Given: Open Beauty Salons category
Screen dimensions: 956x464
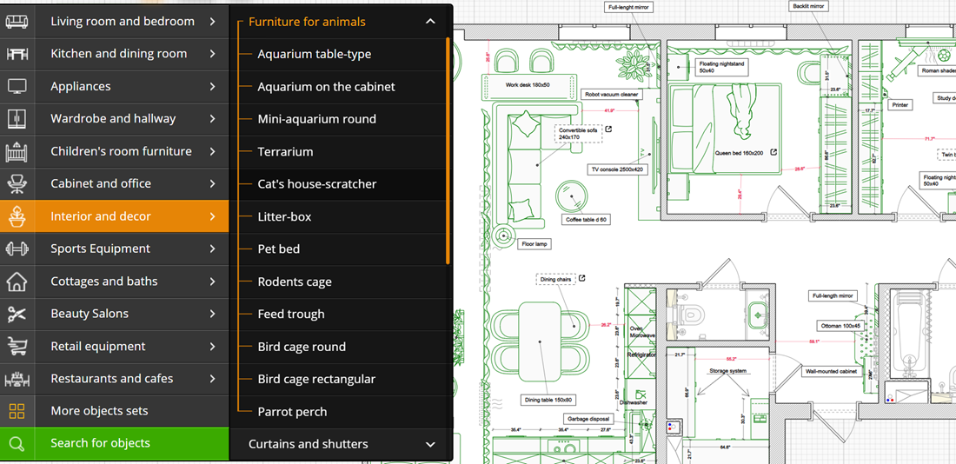Looking at the screenshot, I should pos(115,314).
